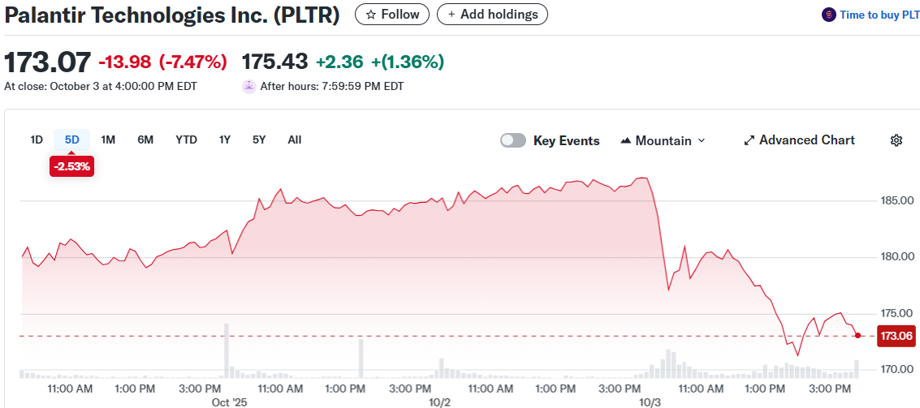Viewport: 920px width, 408px height.
Task: Click the after-hours moon icon
Action: (x=249, y=86)
